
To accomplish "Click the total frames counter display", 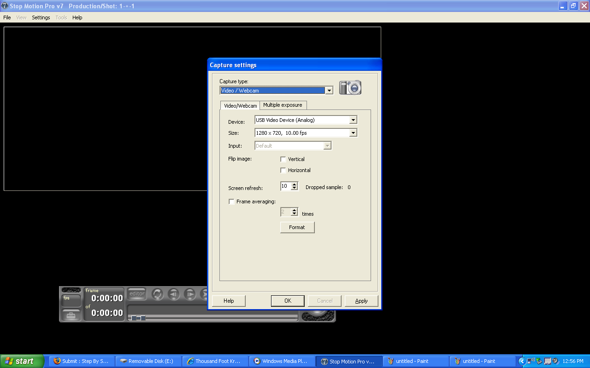I will coord(107,313).
